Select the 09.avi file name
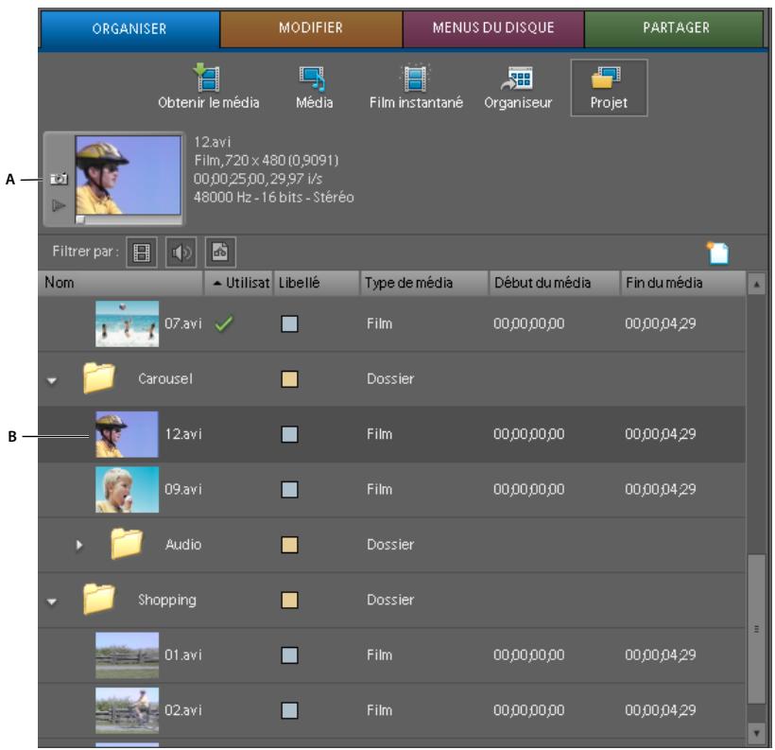Image resolution: width=775 pixels, height=750 pixels. (182, 489)
